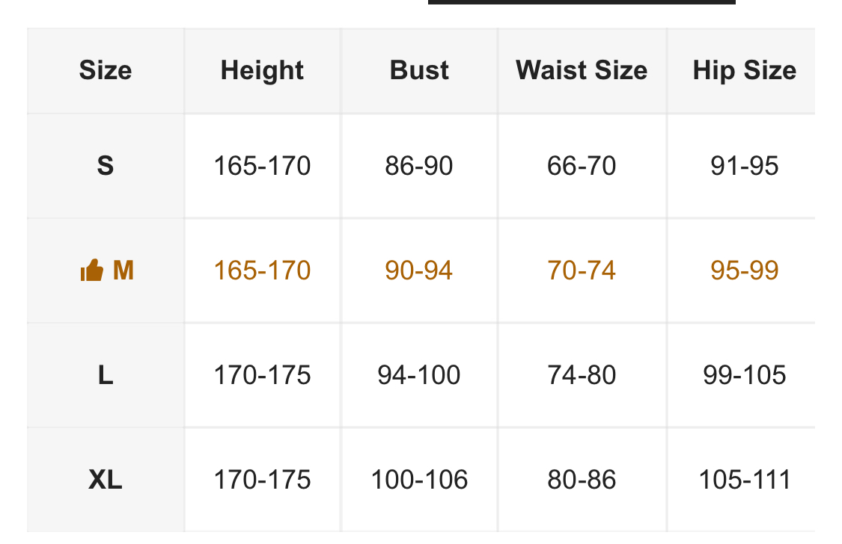Click the M bust value 90-94
The height and width of the screenshot is (544, 842).
(419, 270)
